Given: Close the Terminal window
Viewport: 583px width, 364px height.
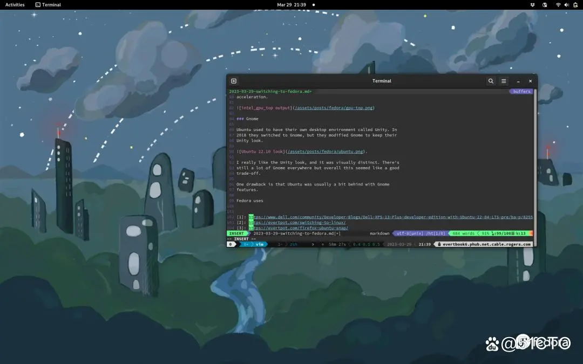Looking at the screenshot, I should [530, 81].
